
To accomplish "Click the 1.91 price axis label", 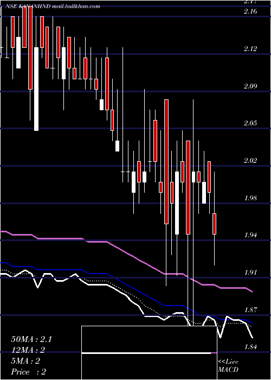I will click(250, 273).
